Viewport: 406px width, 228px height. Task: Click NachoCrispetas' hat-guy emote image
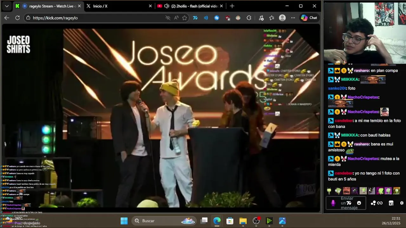click(384, 112)
